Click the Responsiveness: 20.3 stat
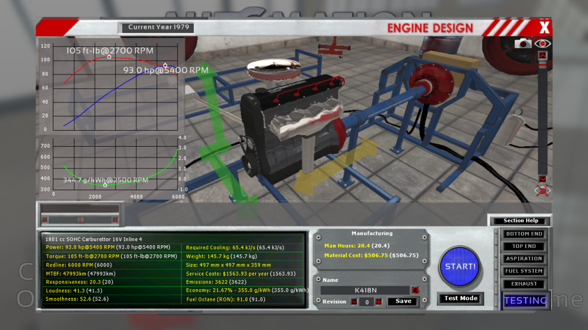 (x=79, y=282)
